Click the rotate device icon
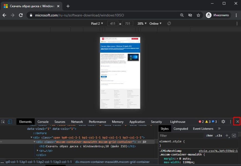The width and height of the screenshot is (241, 166). point(169,23)
